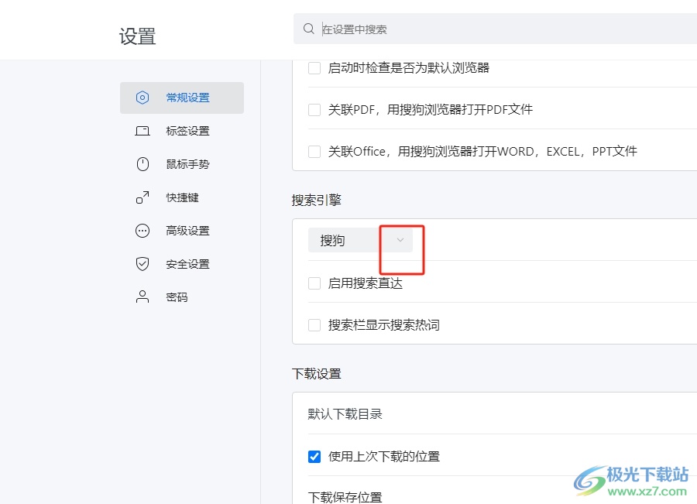The image size is (697, 504).
Task: Click the 关联Office label text
Action: click(482, 151)
